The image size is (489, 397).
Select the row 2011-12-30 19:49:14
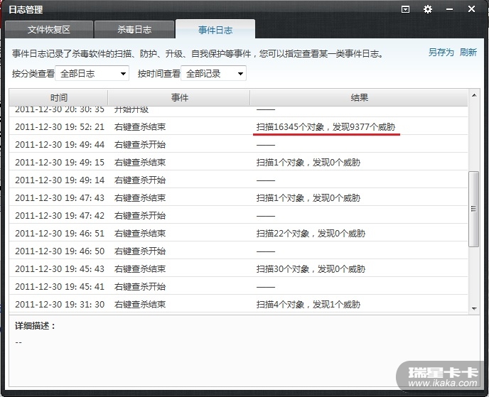239,180
